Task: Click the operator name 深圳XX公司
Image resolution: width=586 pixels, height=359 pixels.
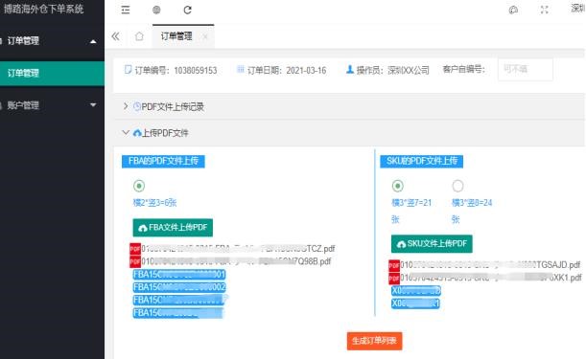Action: [409, 71]
